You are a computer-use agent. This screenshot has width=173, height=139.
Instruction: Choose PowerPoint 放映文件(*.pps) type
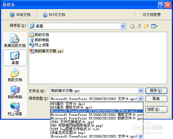97,118
